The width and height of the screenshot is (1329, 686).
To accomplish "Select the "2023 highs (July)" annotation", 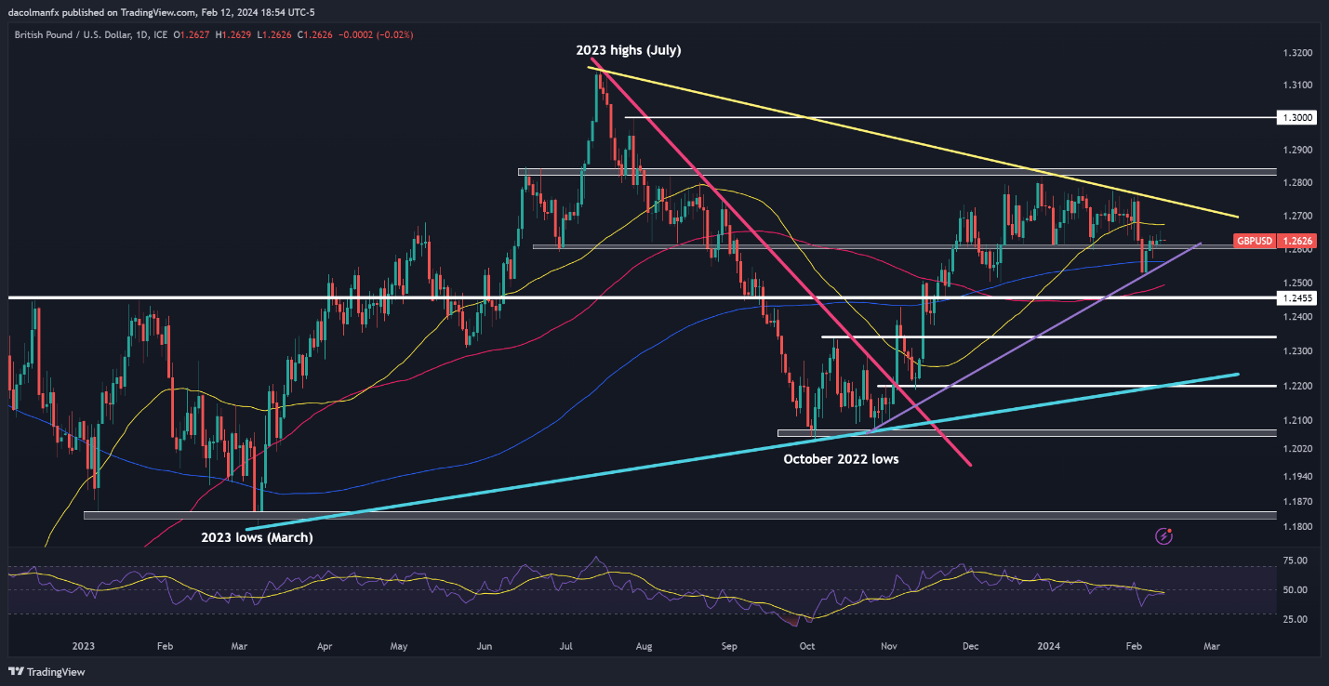I will pos(628,50).
